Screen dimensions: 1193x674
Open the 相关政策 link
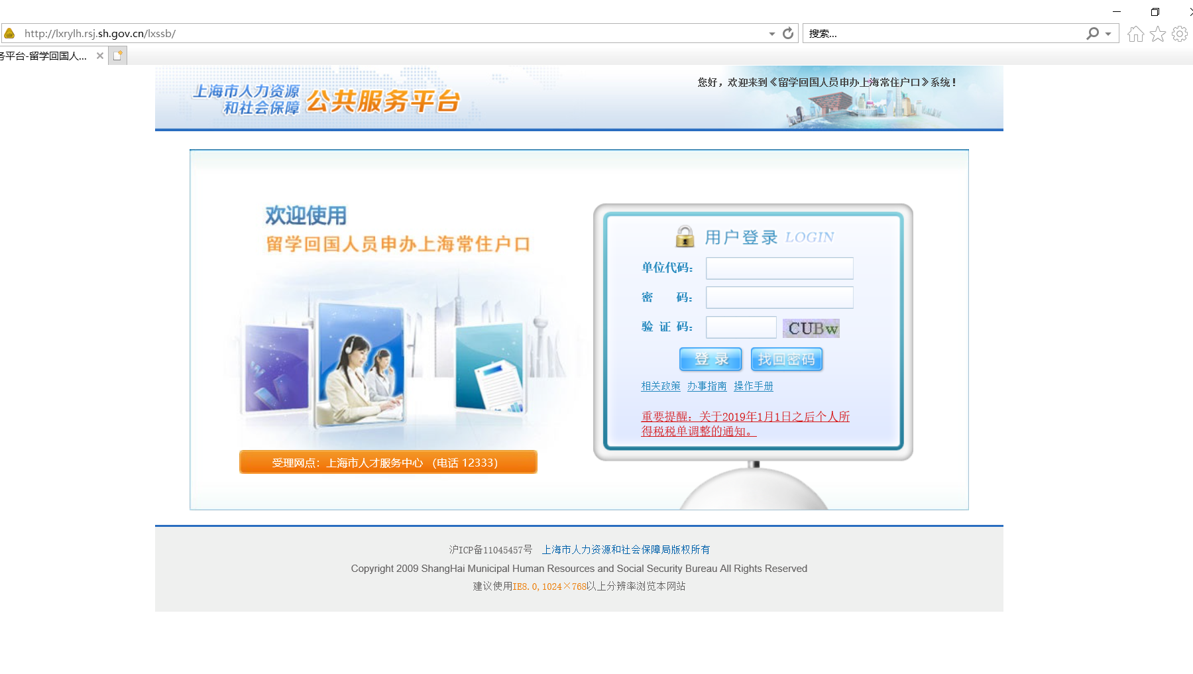pos(661,386)
